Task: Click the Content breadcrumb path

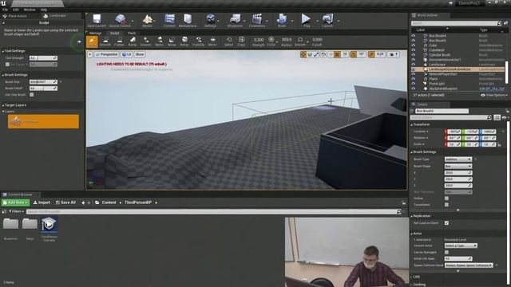Action: 109,202
